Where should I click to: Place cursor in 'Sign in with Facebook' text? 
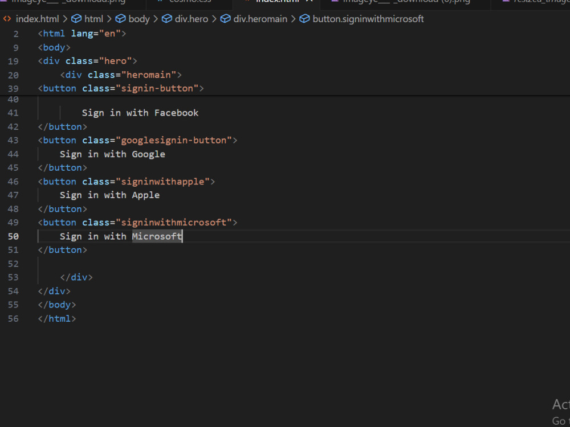(140, 113)
